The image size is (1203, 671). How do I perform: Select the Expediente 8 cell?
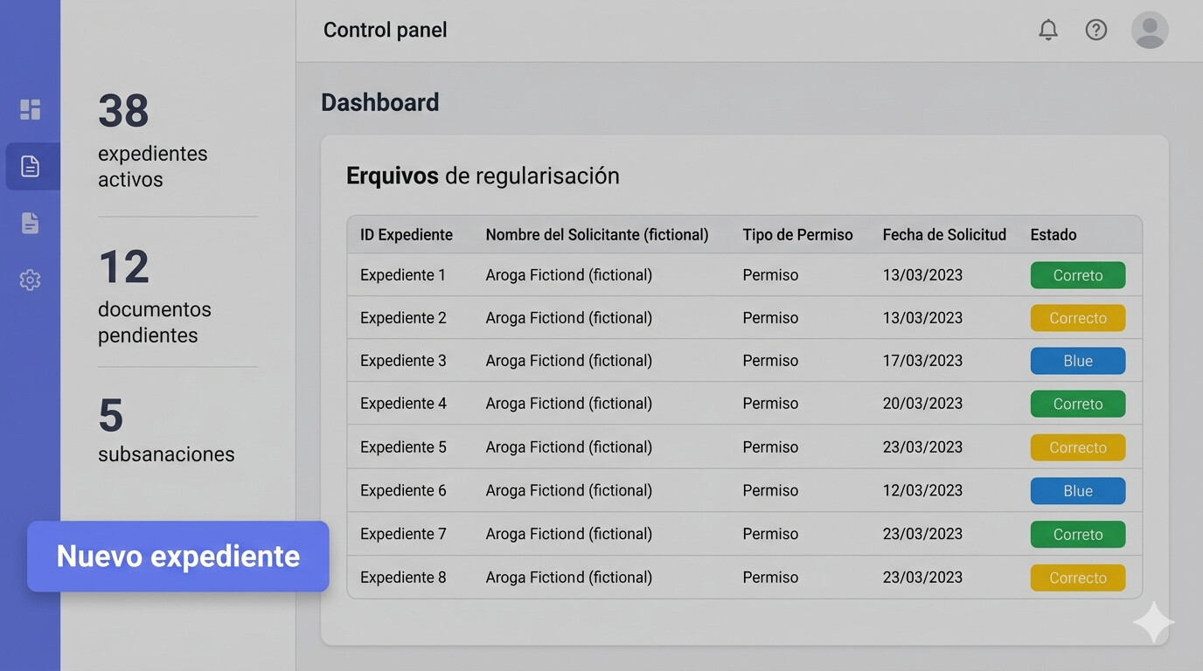(x=403, y=578)
